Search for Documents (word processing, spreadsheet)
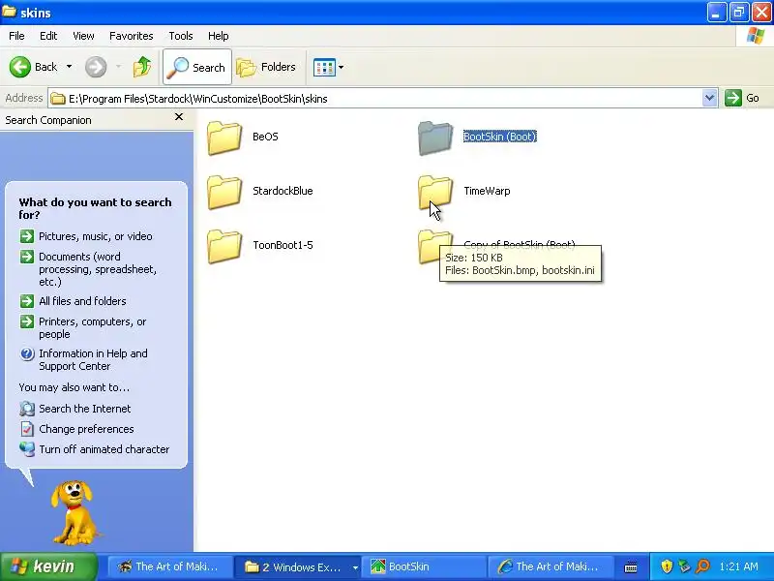The height and width of the screenshot is (581, 774). click(98, 269)
